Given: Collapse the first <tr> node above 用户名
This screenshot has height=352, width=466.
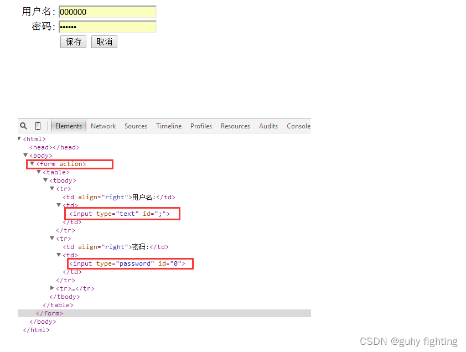Looking at the screenshot, I should coord(52,189).
